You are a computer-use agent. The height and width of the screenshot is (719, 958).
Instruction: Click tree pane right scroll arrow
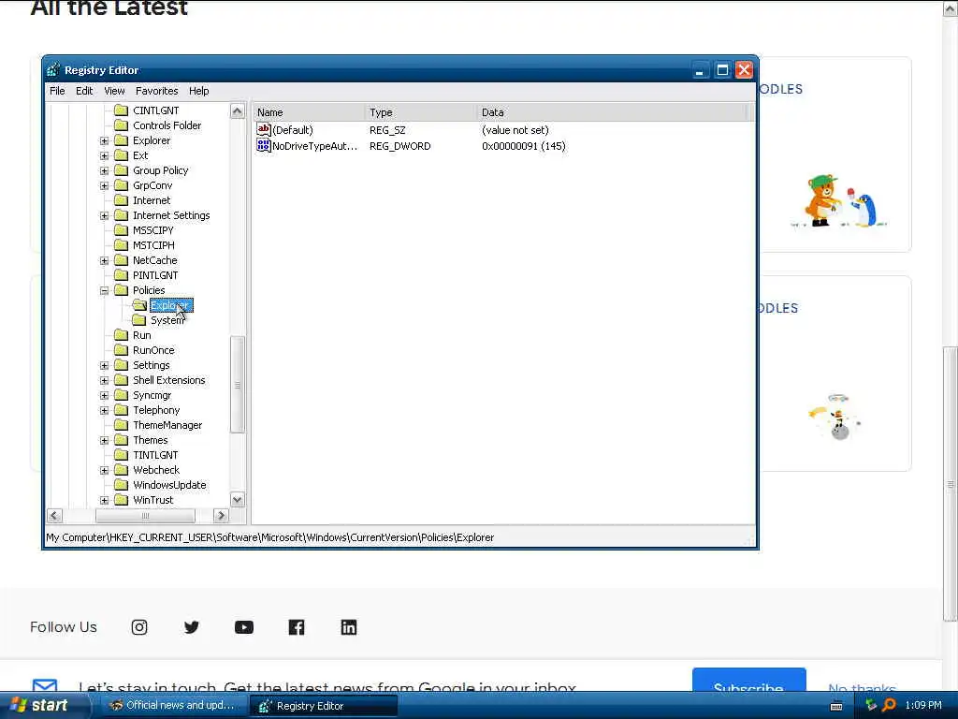pyautogui.click(x=221, y=516)
